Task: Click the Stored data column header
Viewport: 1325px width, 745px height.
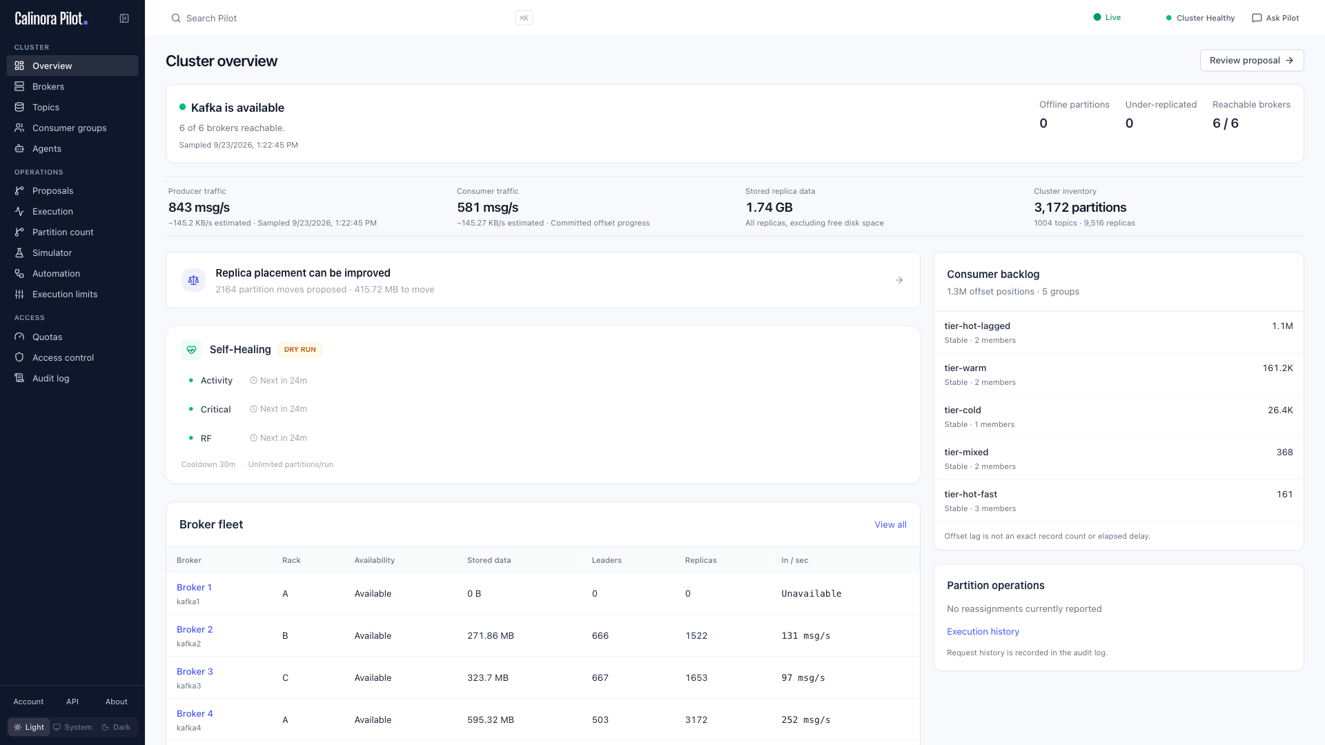Action: (x=489, y=560)
